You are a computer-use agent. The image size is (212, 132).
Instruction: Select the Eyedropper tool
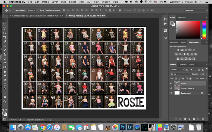point(5,41)
